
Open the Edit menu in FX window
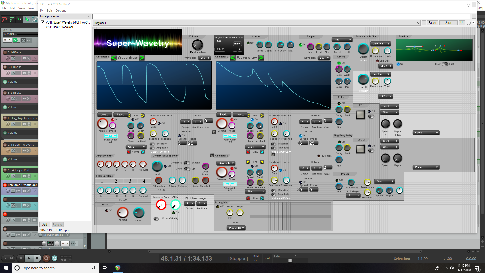[x=50, y=11]
